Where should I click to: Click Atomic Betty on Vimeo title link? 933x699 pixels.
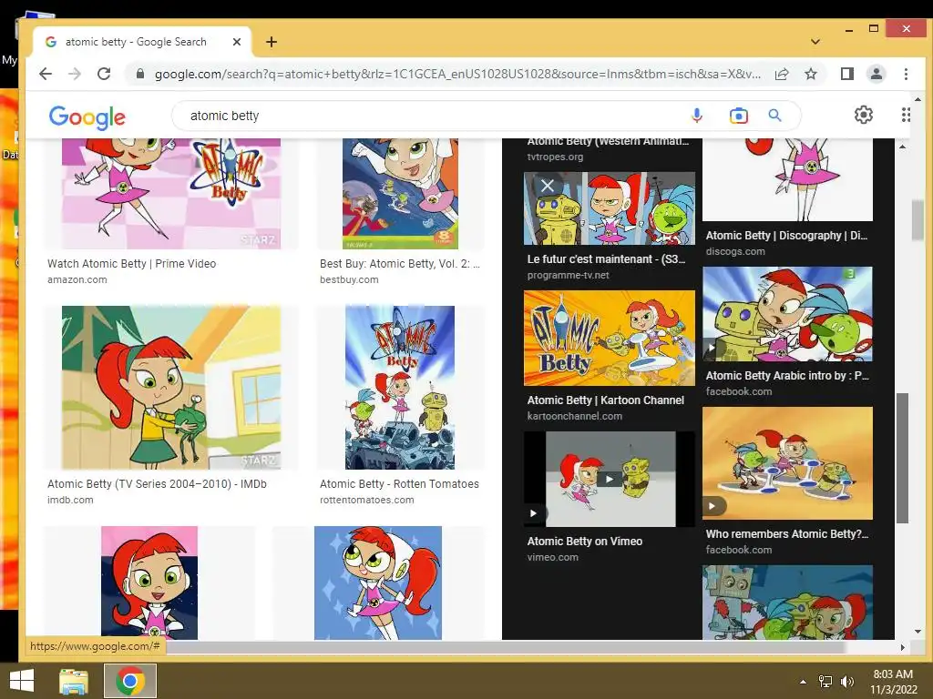(x=585, y=541)
